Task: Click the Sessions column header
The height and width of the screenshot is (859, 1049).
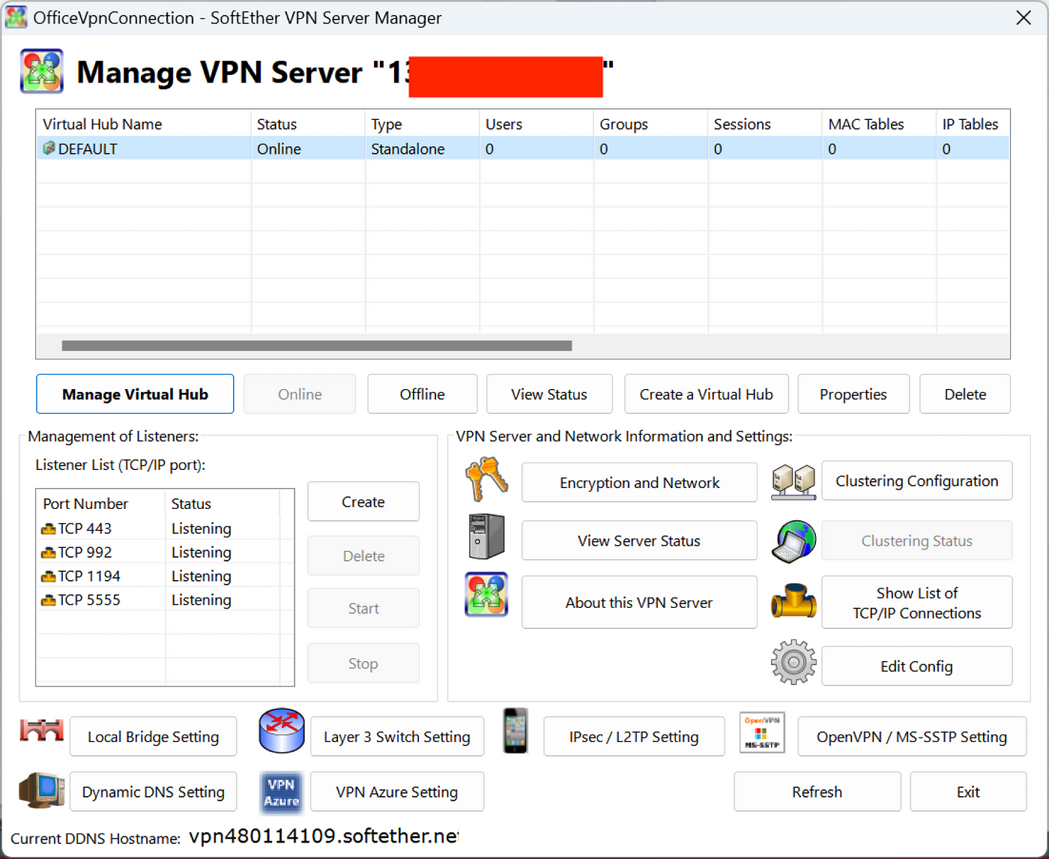Action: 765,124
